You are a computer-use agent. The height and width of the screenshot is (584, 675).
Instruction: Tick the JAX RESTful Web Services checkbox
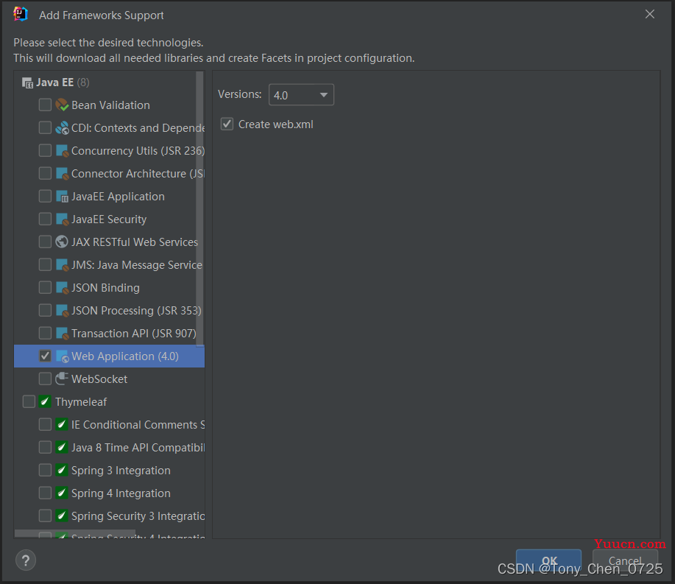45,242
